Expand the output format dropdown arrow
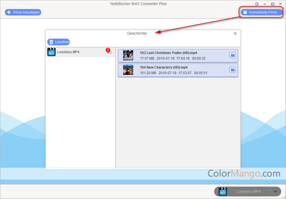 coord(276,191)
